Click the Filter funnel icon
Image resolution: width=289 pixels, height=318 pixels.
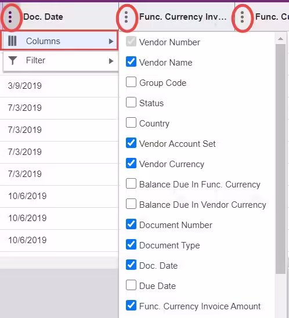(13, 60)
